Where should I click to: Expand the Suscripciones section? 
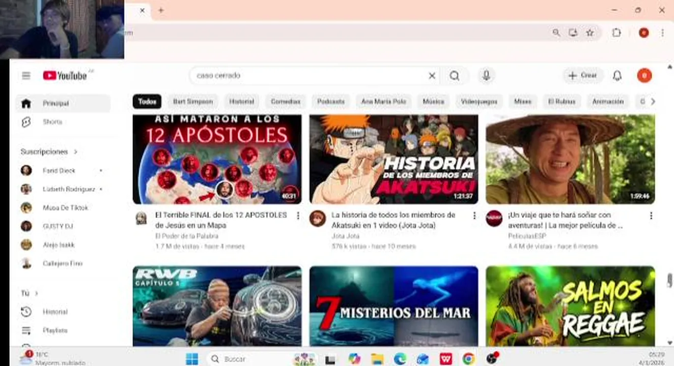click(49, 151)
